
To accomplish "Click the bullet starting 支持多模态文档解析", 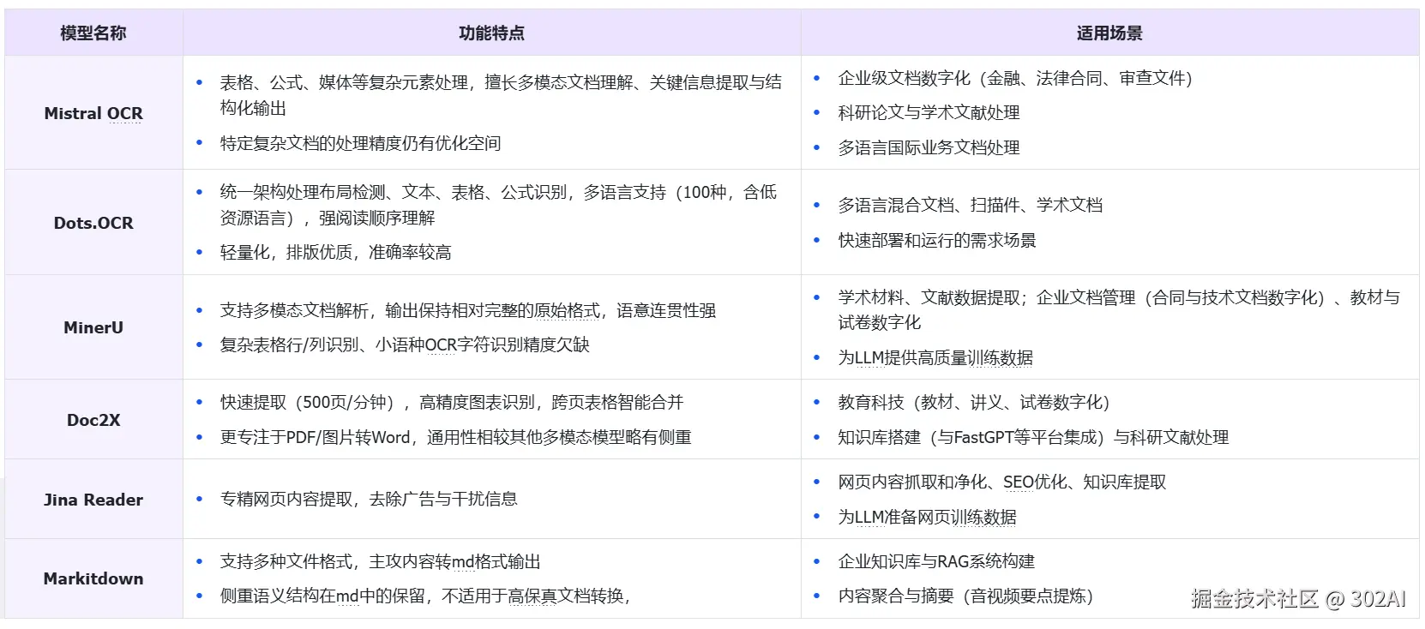I will coord(467,310).
